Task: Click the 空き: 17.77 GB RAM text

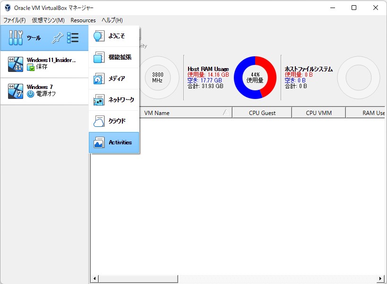Action: [x=205, y=80]
